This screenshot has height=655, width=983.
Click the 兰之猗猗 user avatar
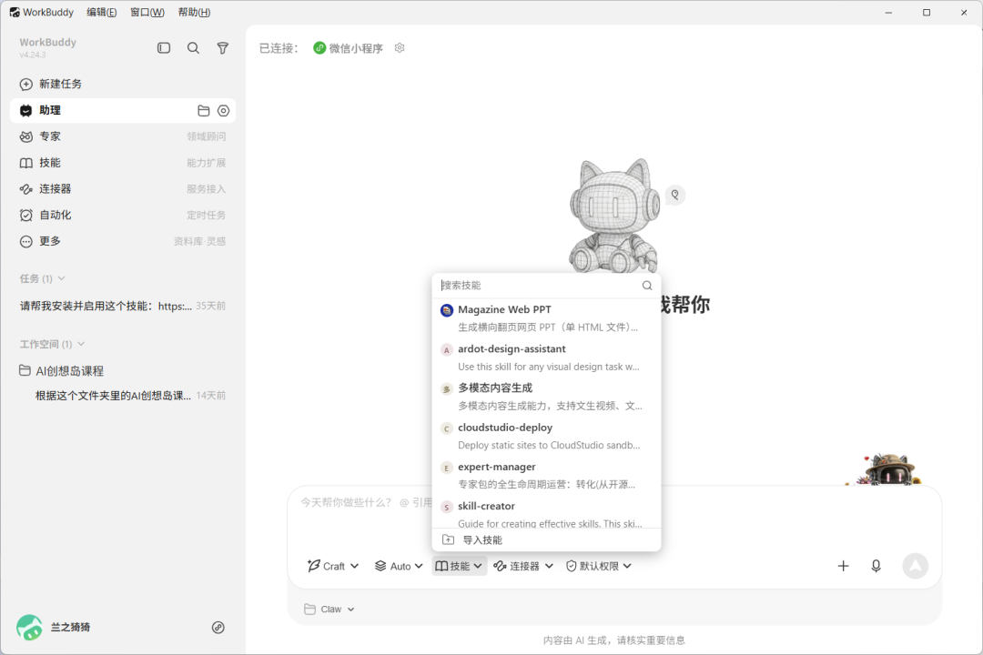29,628
